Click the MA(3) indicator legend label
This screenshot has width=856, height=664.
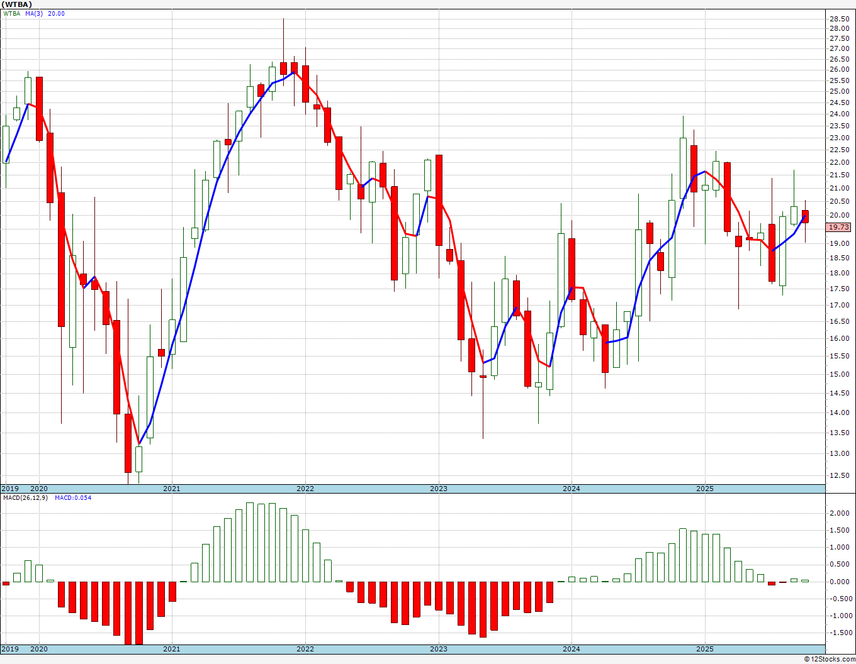pyautogui.click(x=34, y=14)
